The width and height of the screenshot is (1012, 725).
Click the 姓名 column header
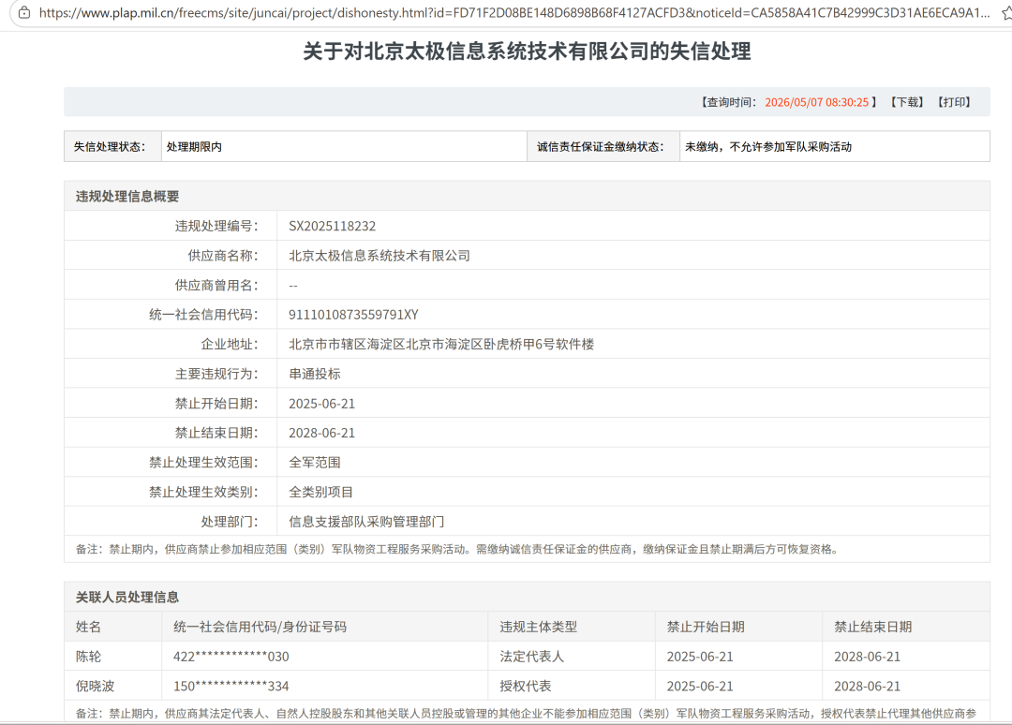coord(88,627)
